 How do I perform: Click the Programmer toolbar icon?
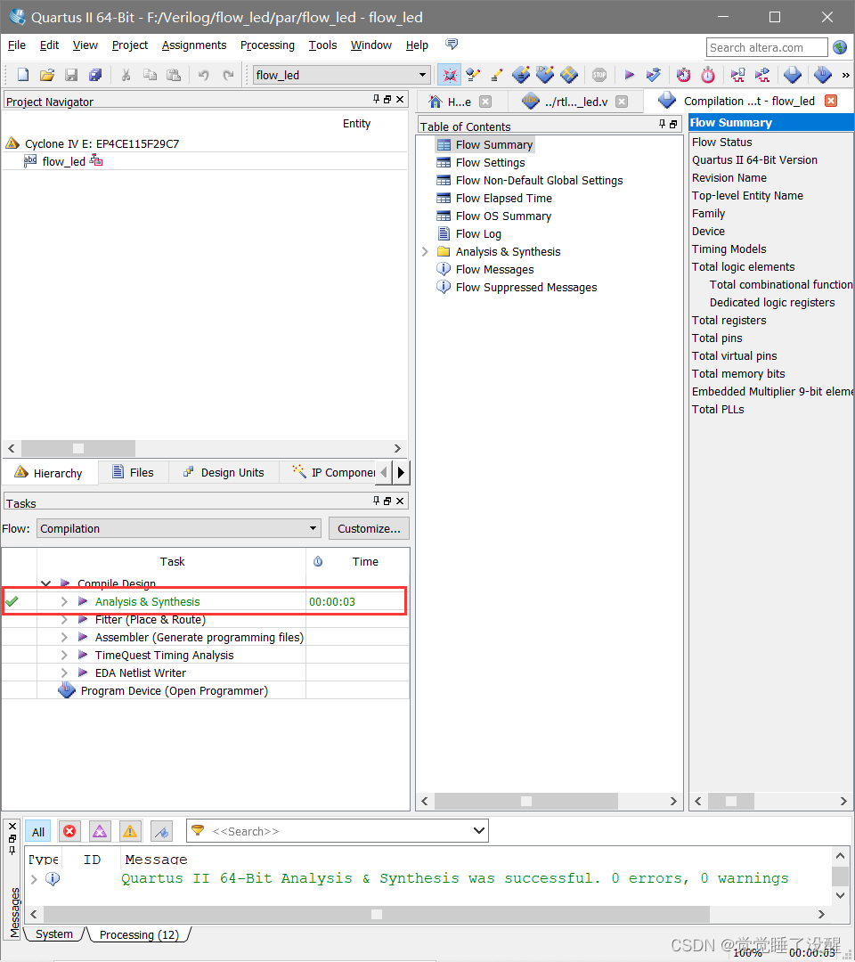(823, 75)
